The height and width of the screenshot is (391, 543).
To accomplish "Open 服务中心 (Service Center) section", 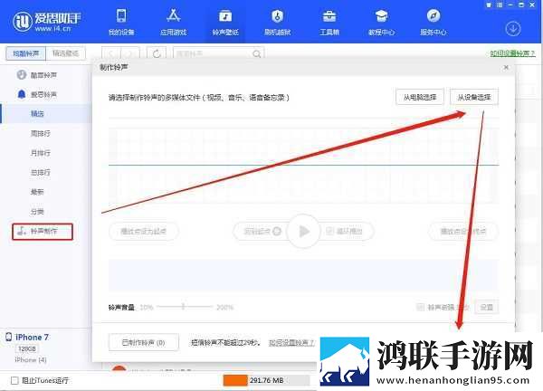I will pyautogui.click(x=433, y=23).
